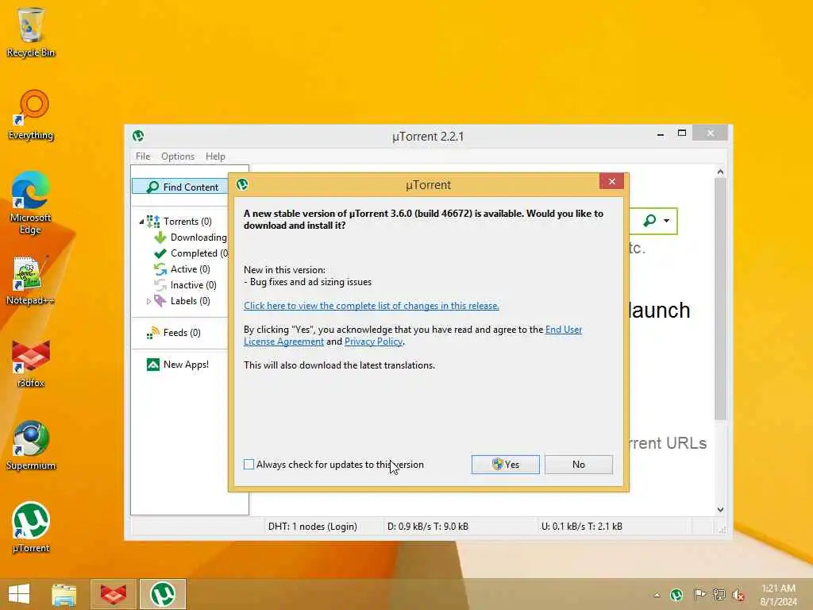Image resolution: width=813 pixels, height=610 pixels.
Task: Click the update dialog's µTorrent title icon
Action: click(241, 184)
